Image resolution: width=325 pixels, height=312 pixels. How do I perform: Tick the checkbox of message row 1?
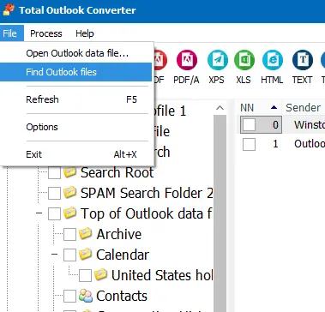coord(249,144)
